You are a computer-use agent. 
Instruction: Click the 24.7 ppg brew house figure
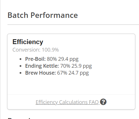point(78,73)
